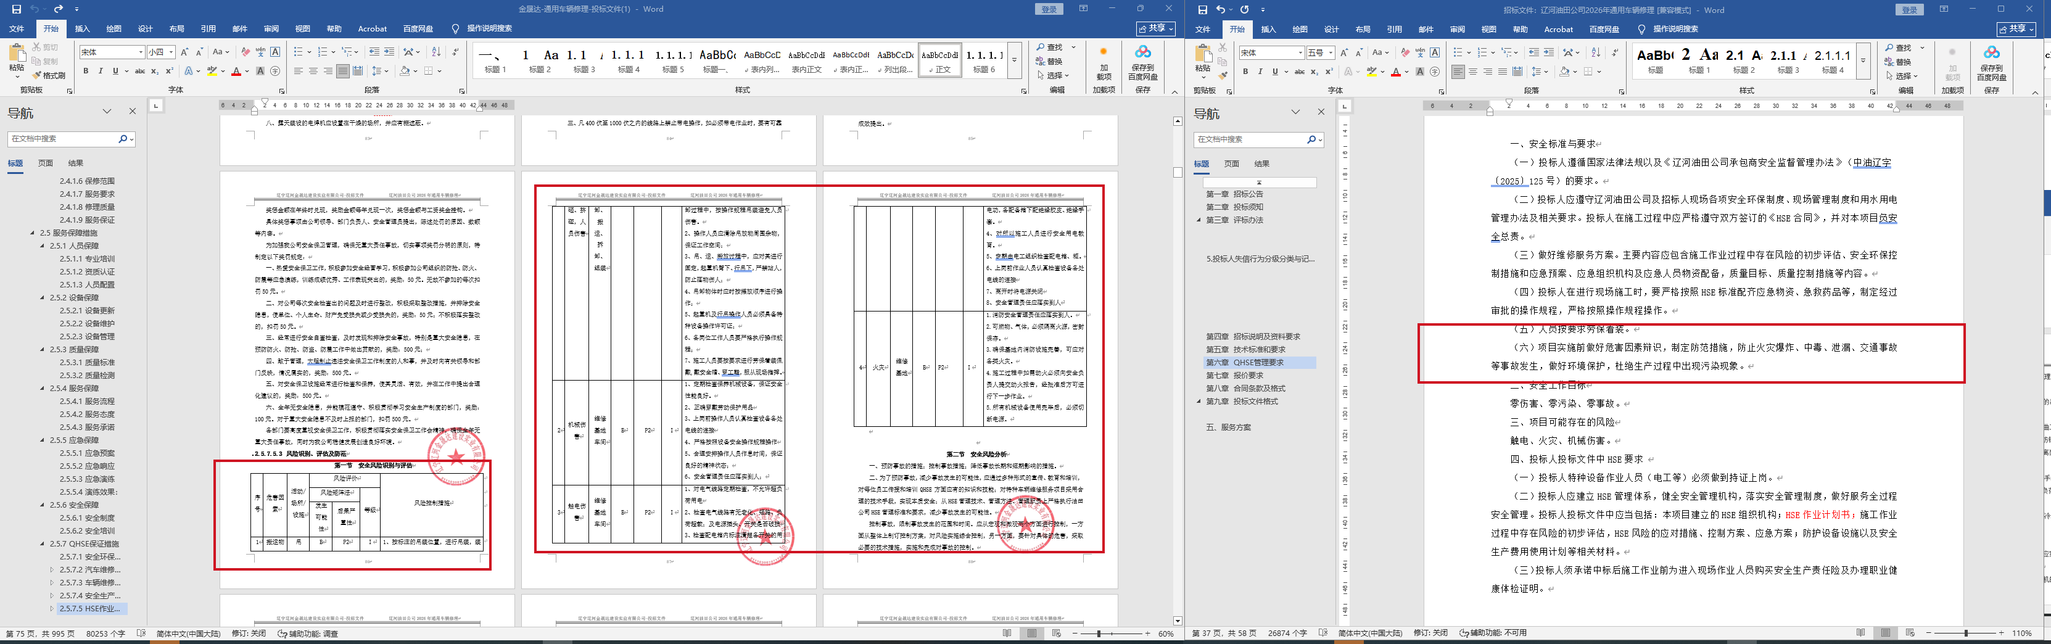The width and height of the screenshot is (2051, 644).
Task: Open 插入 tab in left Word window
Action: point(82,28)
